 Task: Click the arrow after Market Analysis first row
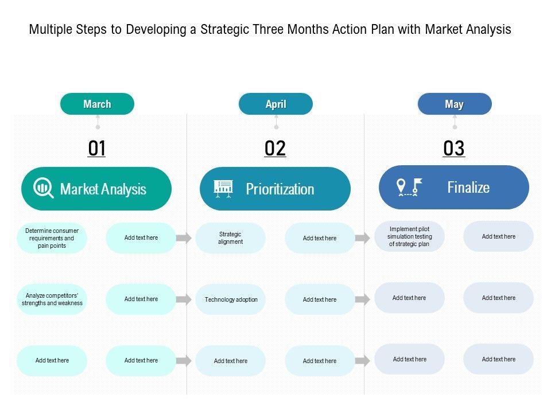pos(184,238)
